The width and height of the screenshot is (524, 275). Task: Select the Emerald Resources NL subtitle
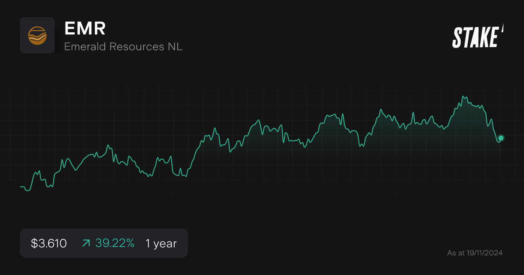[123, 47]
